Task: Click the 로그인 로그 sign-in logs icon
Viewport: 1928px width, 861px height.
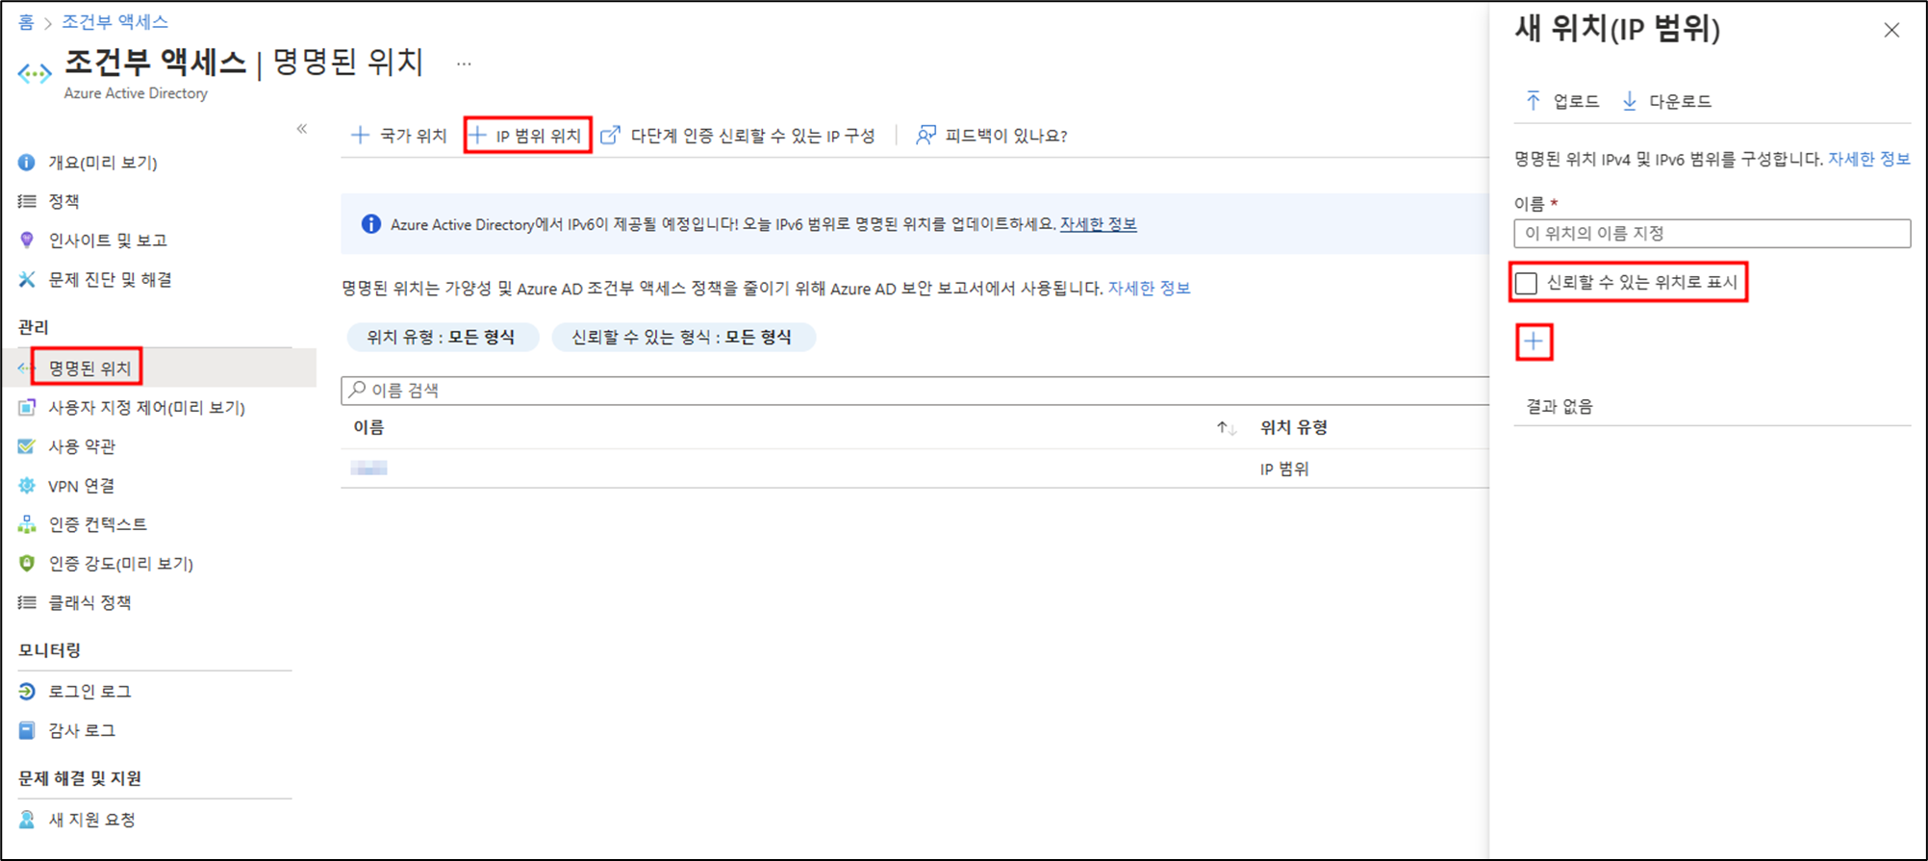Action: point(27,692)
